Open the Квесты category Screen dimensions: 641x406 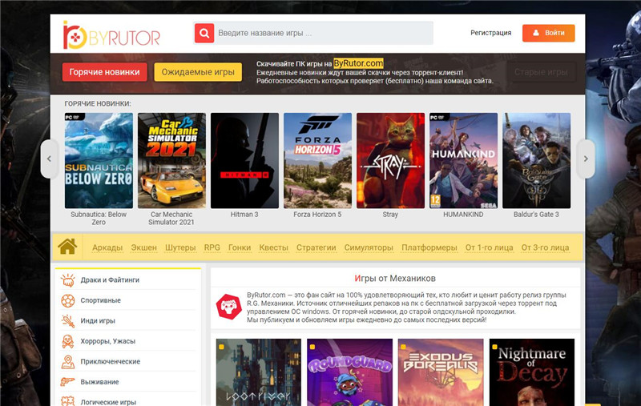273,247
